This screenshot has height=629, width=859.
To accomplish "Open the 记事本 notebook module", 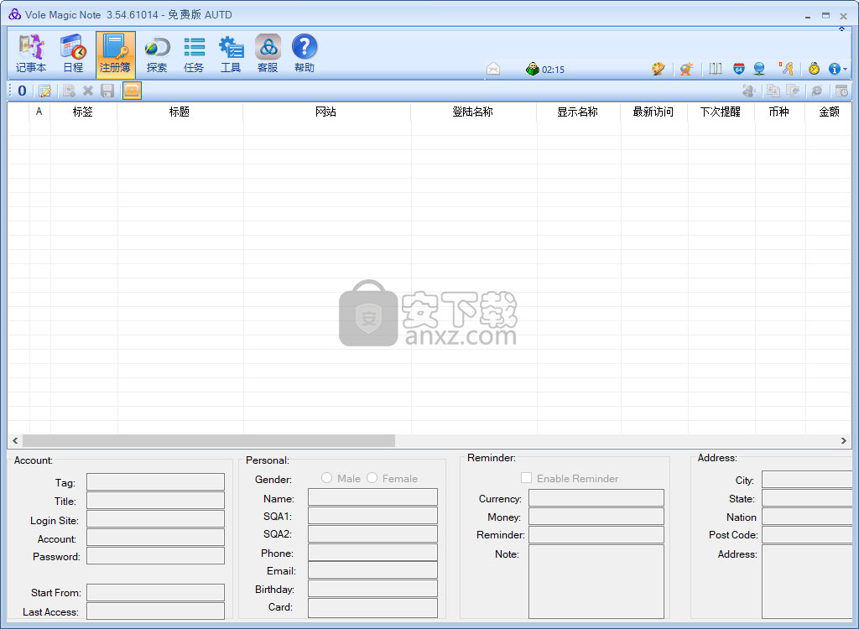I will pos(31,55).
